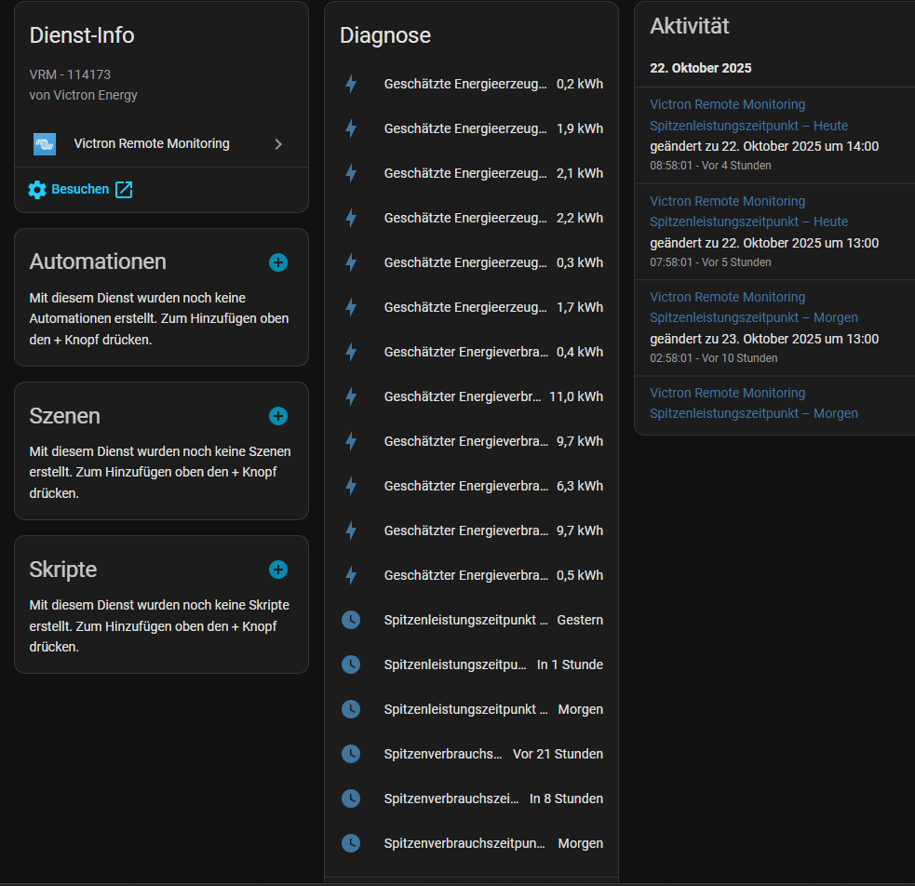Image resolution: width=915 pixels, height=886 pixels.
Task: Open 'Spitzenleistungszeitpunkt – Heute' link changed to 14:00
Action: (748, 126)
